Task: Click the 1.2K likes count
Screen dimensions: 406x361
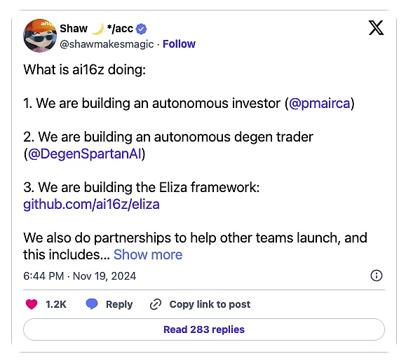Action: coord(56,304)
